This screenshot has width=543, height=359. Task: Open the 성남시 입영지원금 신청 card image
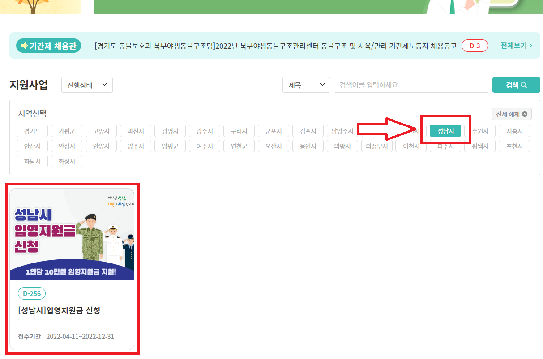72,234
